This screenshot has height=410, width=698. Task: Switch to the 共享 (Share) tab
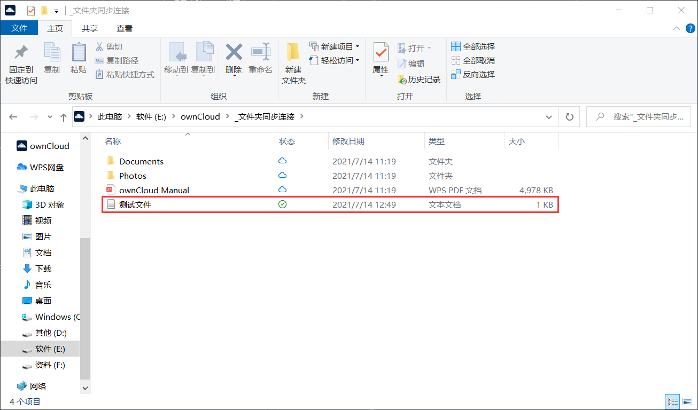90,28
